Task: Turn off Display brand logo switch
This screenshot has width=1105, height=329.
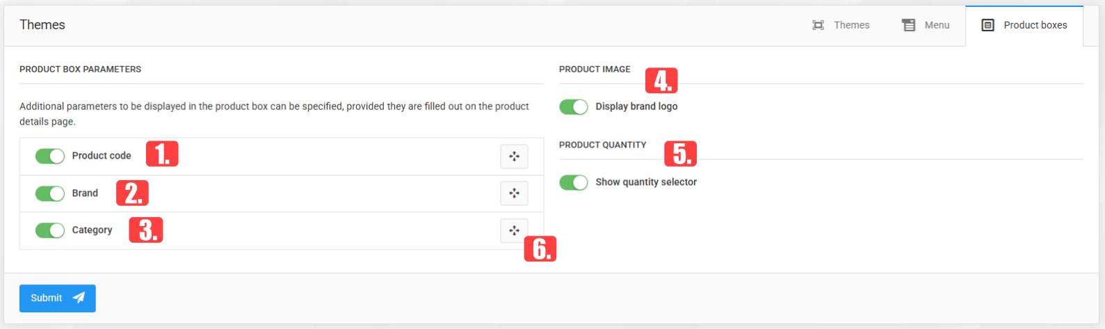Action: tap(574, 106)
